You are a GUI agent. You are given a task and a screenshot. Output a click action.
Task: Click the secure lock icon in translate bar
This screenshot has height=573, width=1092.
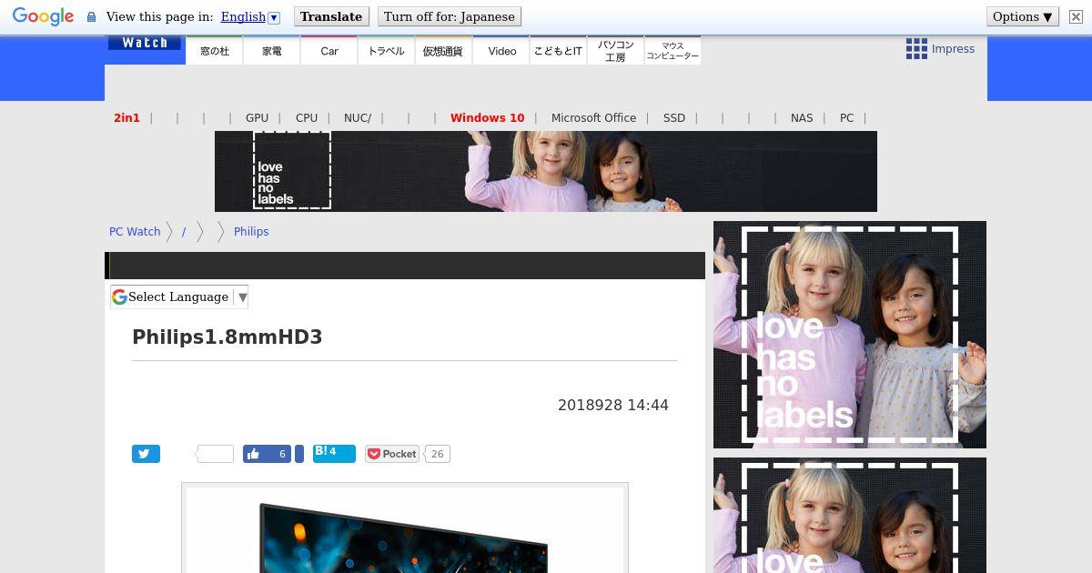pos(91,17)
